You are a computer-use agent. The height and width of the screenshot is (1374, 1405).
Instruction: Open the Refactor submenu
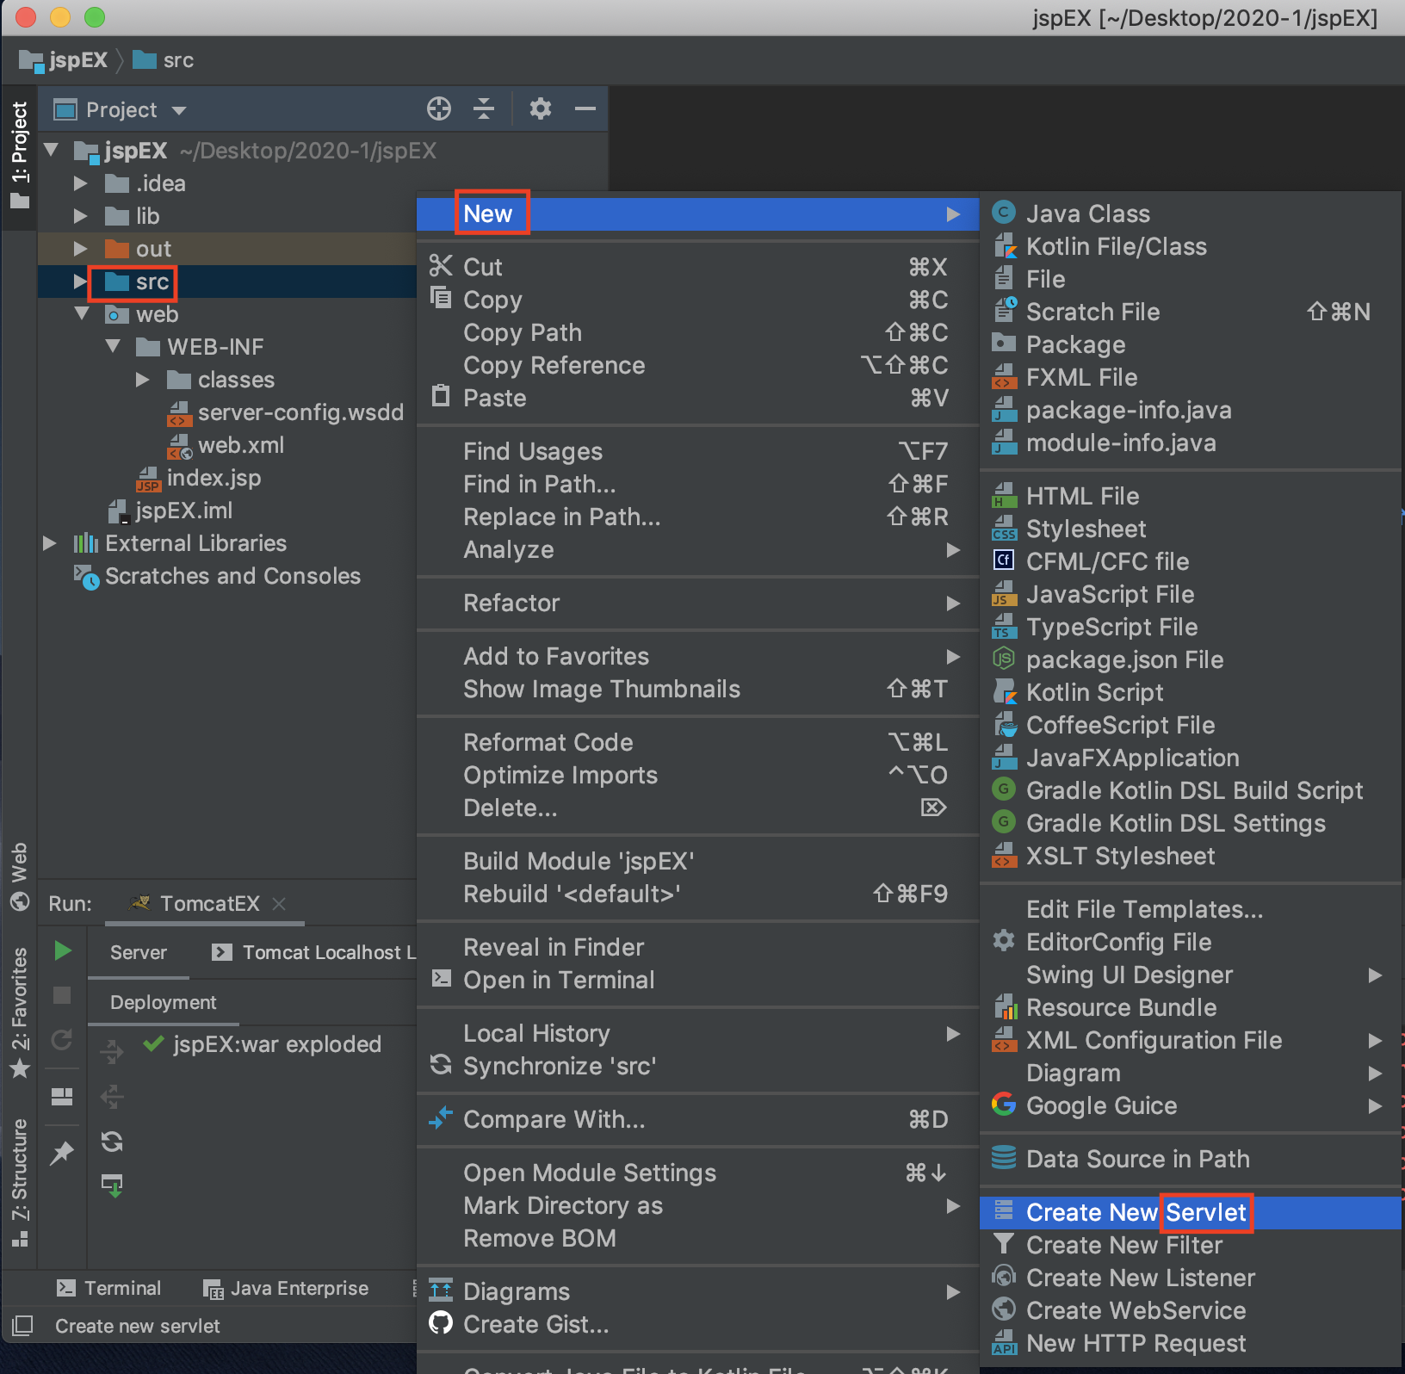tap(697, 603)
